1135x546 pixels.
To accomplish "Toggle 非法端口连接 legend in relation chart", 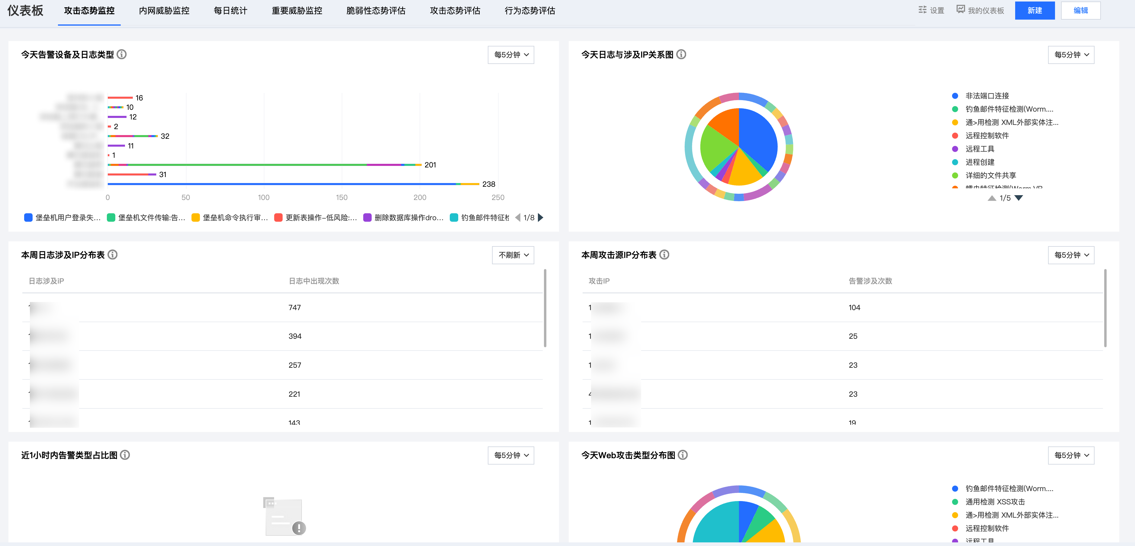I will click(980, 96).
